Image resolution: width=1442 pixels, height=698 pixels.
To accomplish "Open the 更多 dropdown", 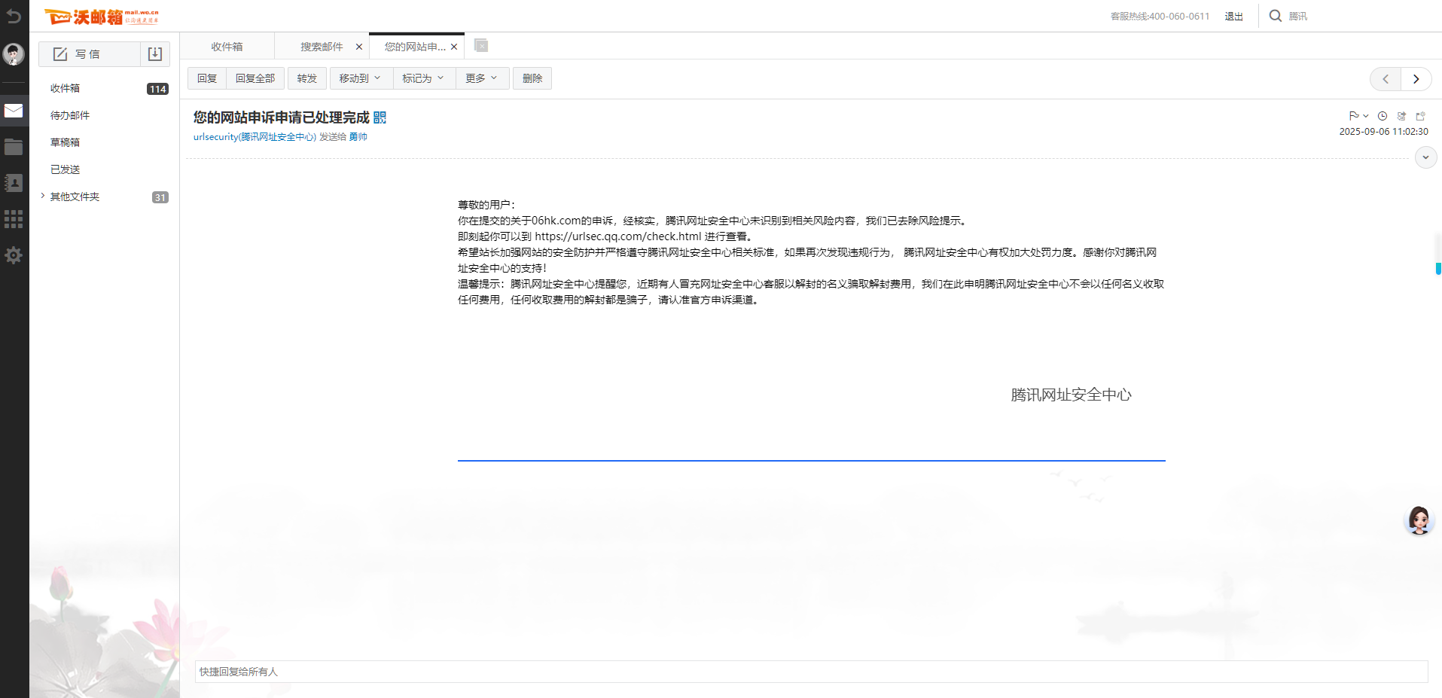I will point(482,78).
